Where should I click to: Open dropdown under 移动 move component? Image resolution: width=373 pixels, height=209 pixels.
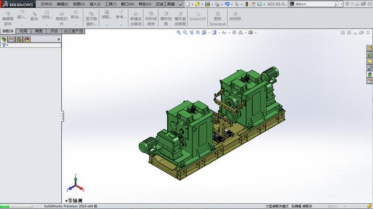click(76, 24)
